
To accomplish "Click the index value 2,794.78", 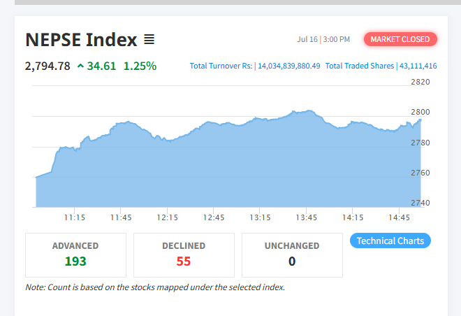I will click(47, 66).
